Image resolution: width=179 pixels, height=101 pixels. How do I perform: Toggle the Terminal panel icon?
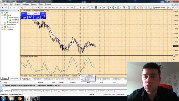click(x=146, y=8)
